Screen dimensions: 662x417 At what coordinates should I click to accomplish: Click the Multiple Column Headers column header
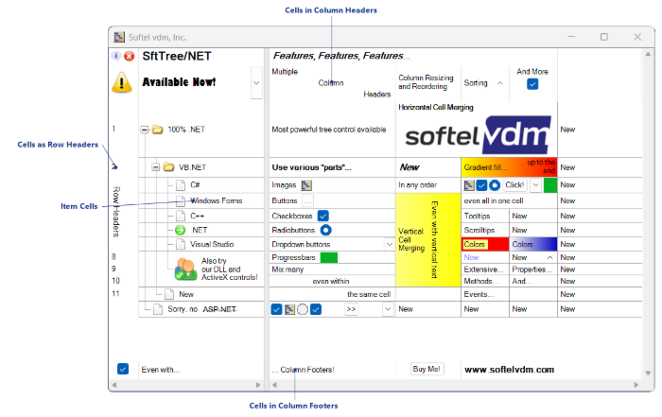(332, 83)
